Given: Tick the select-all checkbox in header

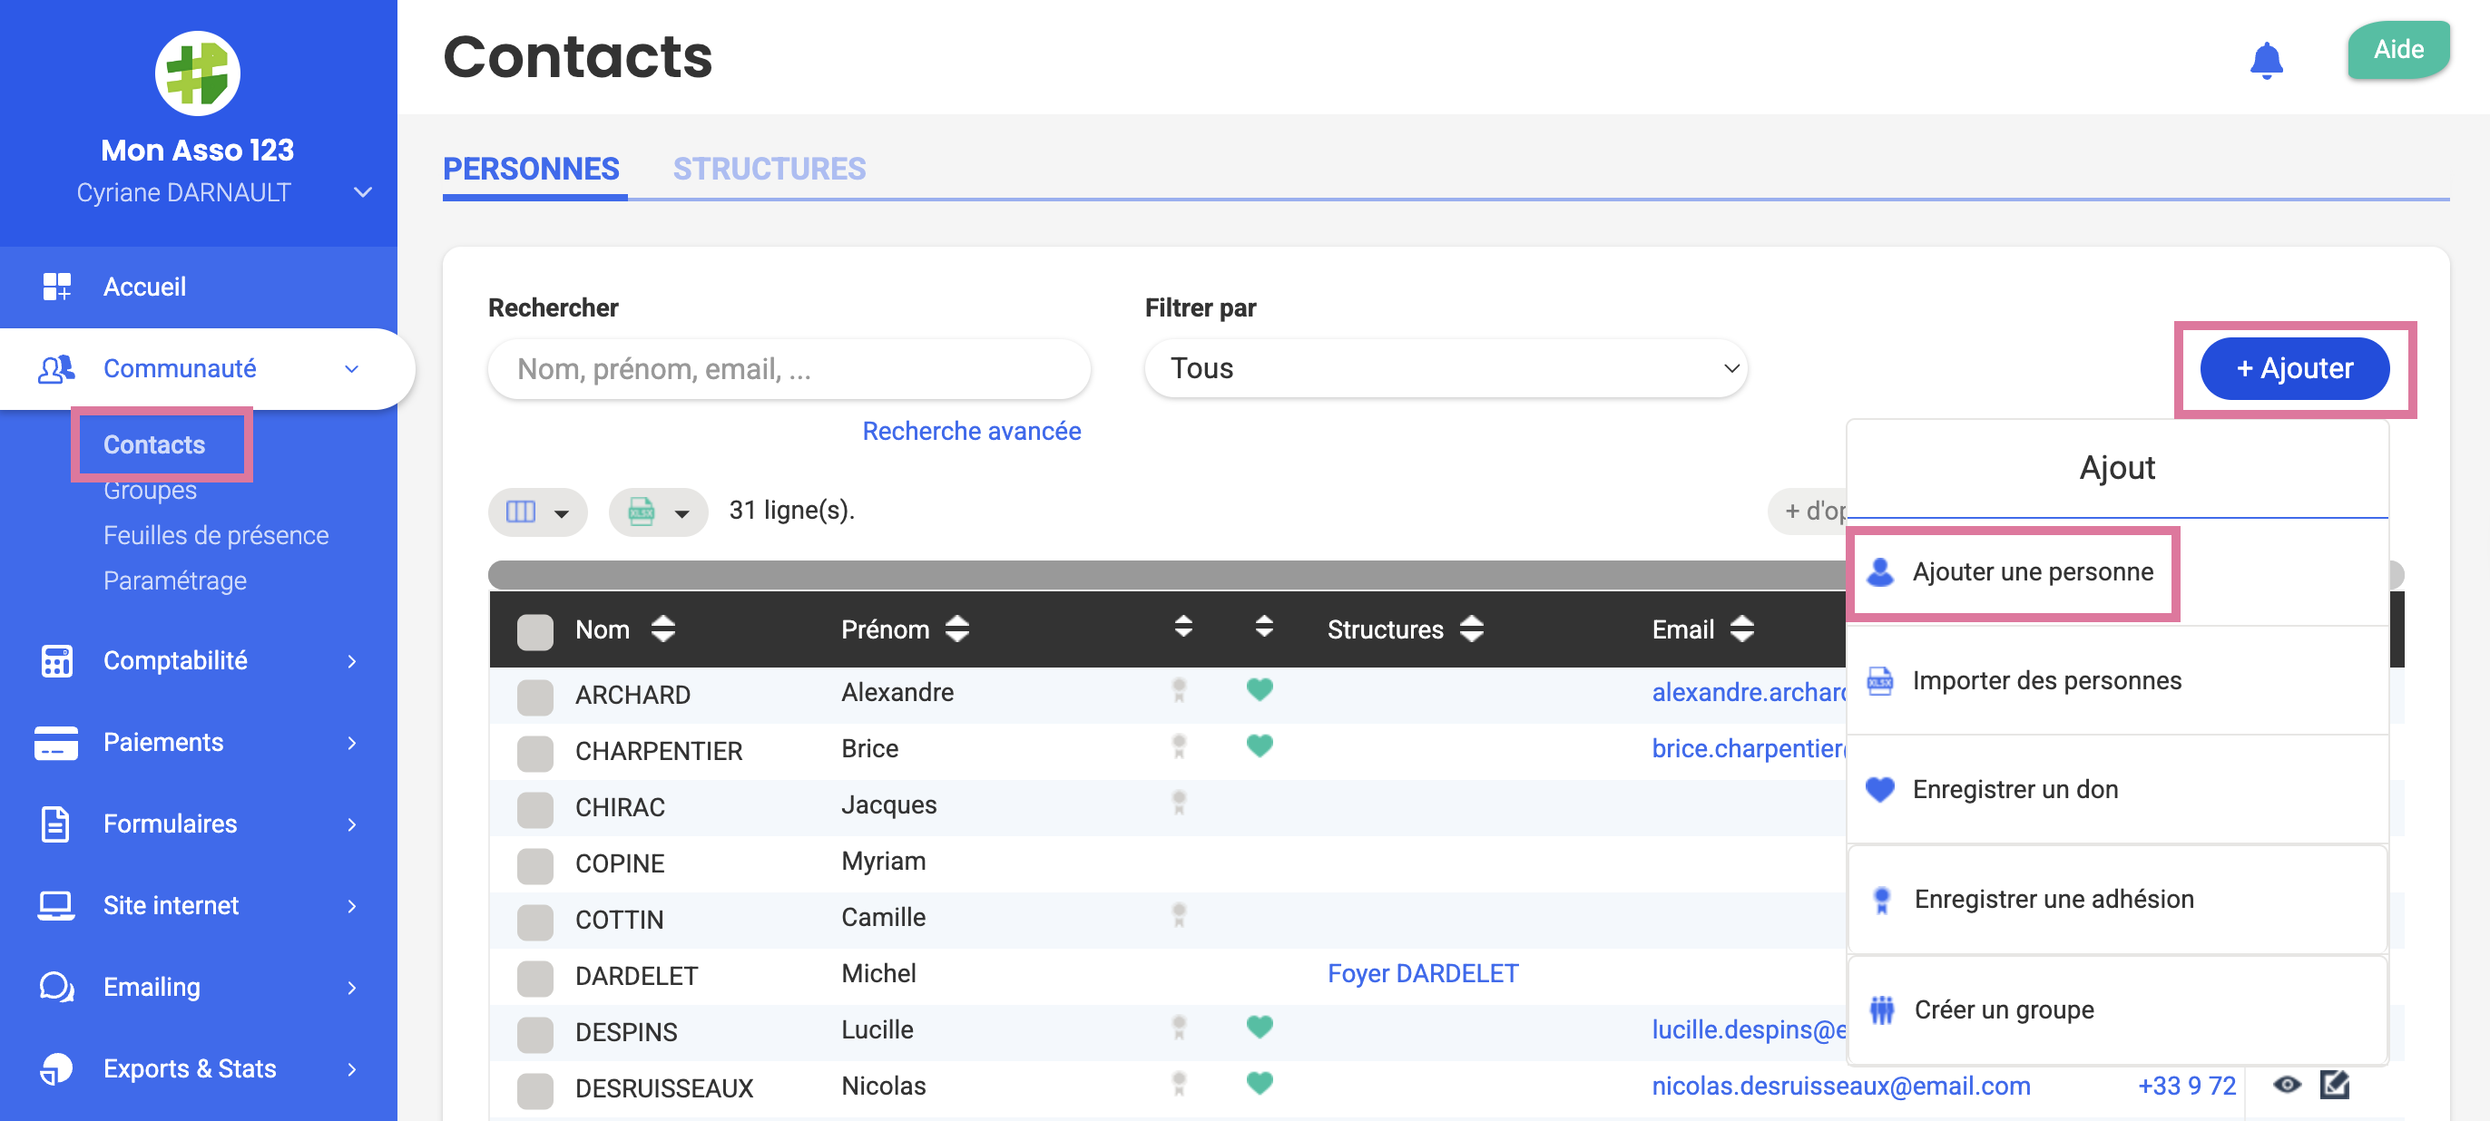Looking at the screenshot, I should pos(534,631).
